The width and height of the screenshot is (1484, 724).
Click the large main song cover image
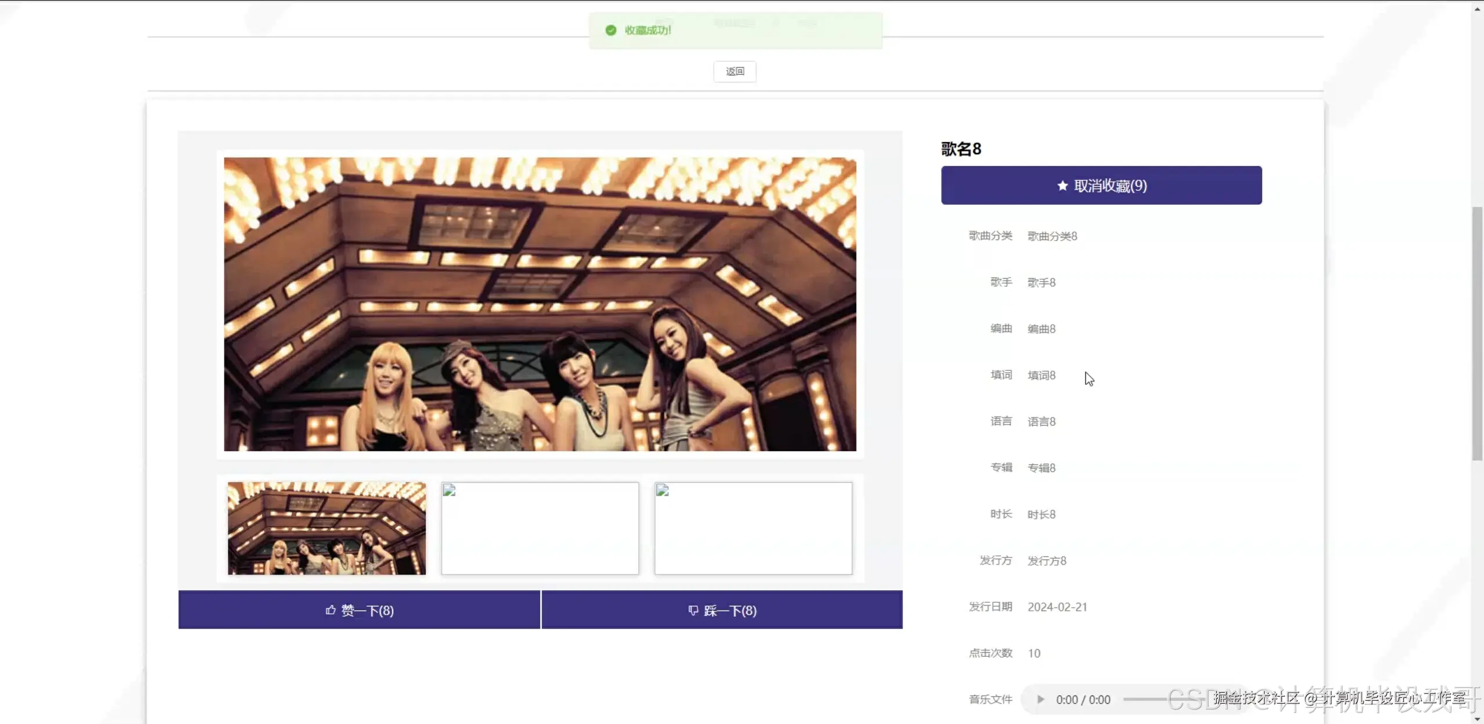pyautogui.click(x=540, y=304)
